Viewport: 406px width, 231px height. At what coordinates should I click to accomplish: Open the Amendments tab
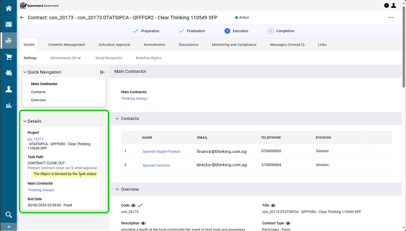pyautogui.click(x=154, y=45)
